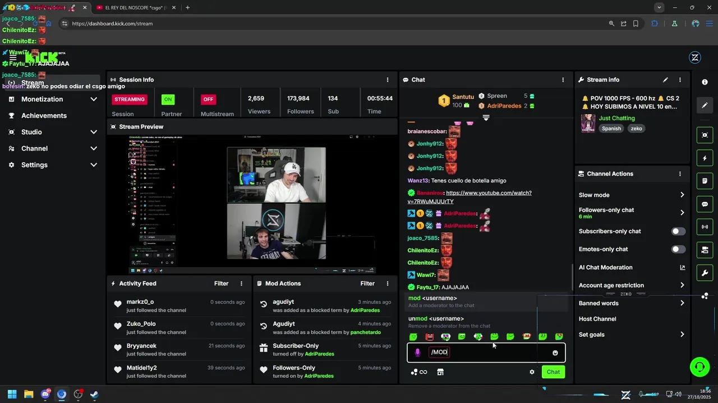Screen dimensions: 718x403
Task: Open chat settings gear icon
Action: coord(532,372)
